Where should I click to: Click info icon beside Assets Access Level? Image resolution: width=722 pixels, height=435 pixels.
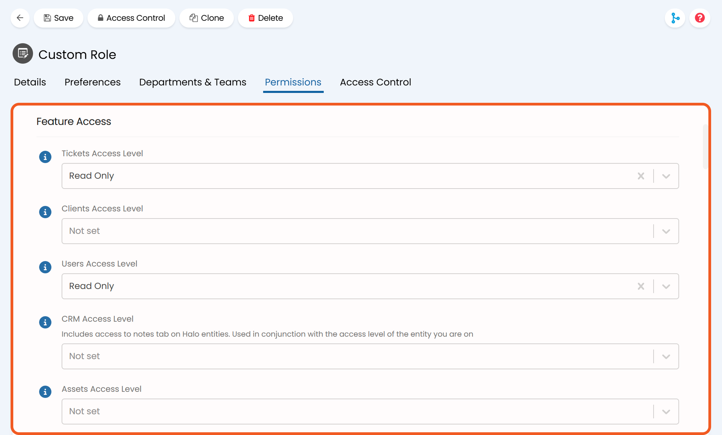(45, 392)
